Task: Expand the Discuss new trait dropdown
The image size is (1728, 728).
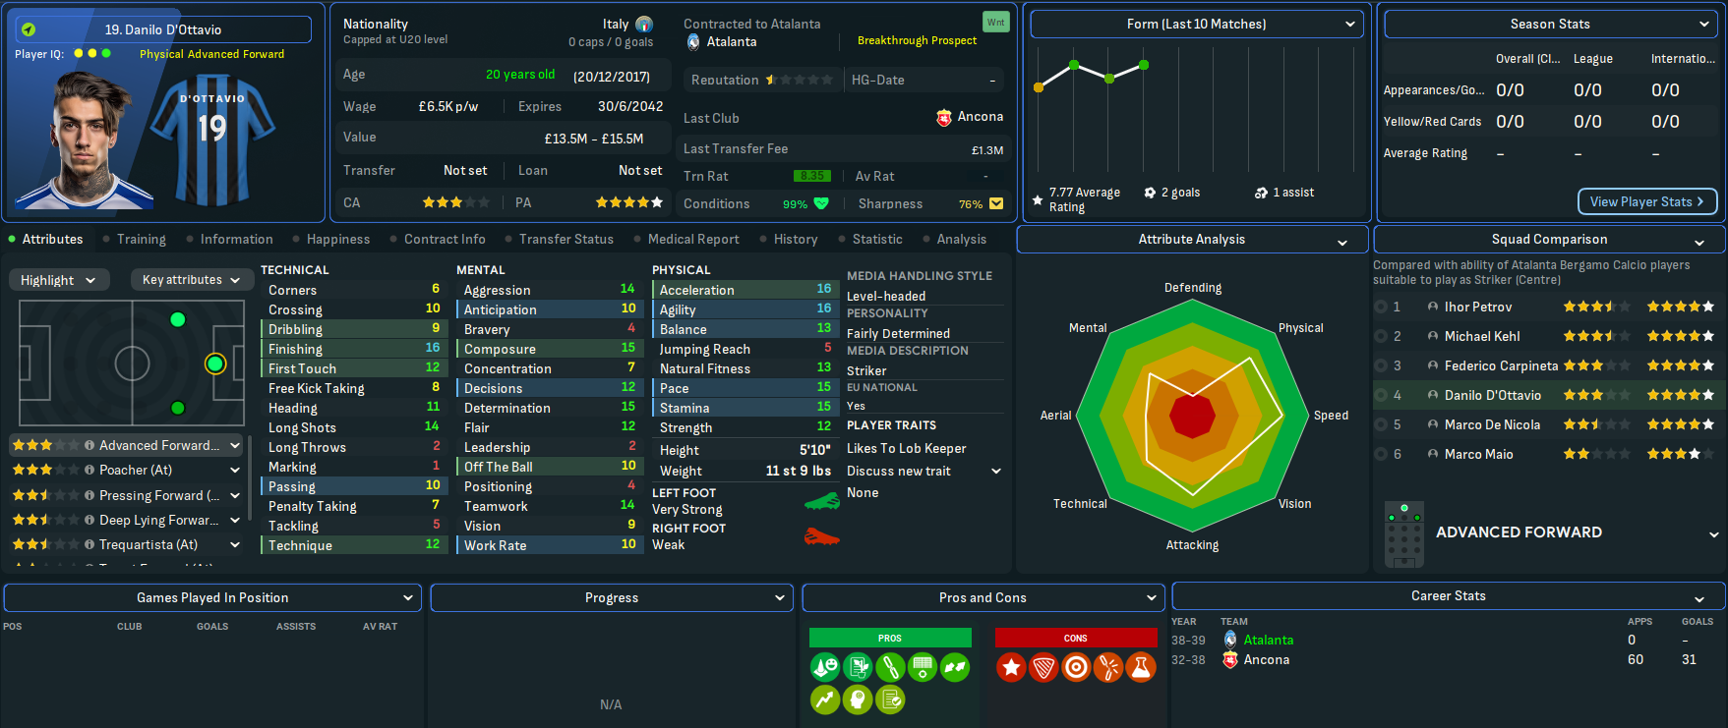Action: (995, 472)
